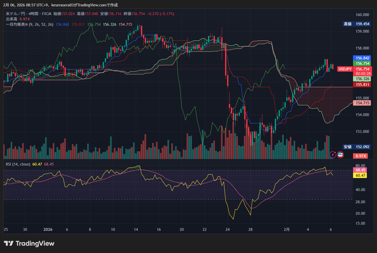Click the light green 156.326 Ichimoku legend value

click(x=110, y=24)
